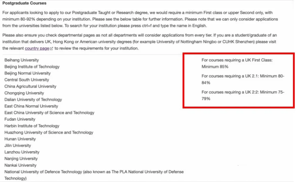Click 'Beijing Institute of Technology' entry
This screenshot has width=300, height=182.
point(32,67)
